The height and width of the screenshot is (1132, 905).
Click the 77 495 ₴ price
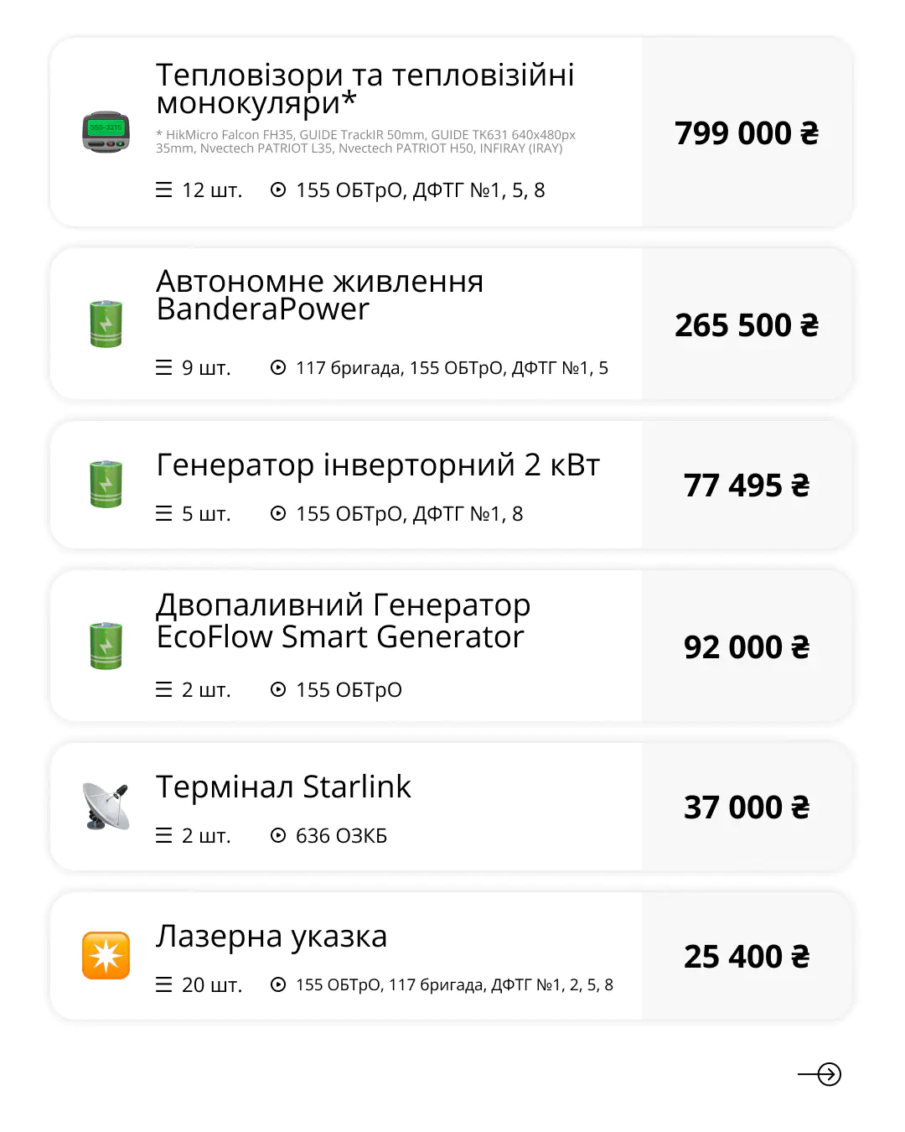pyautogui.click(x=747, y=486)
